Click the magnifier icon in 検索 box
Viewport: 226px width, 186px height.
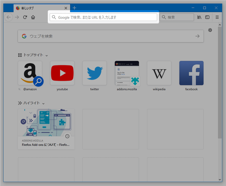tap(164, 17)
